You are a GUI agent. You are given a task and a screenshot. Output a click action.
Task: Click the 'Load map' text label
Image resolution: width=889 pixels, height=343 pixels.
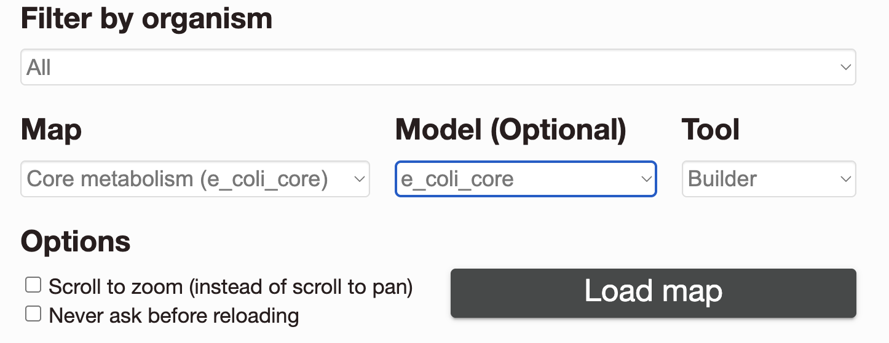tap(653, 291)
